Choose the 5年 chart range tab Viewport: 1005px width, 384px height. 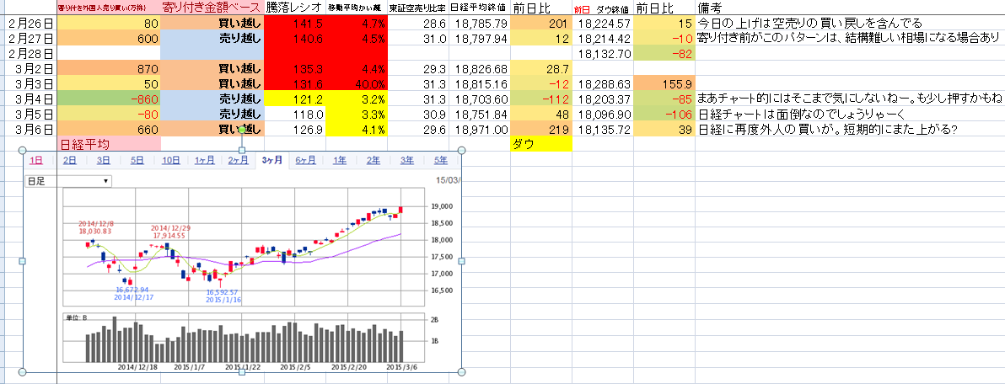(x=440, y=161)
